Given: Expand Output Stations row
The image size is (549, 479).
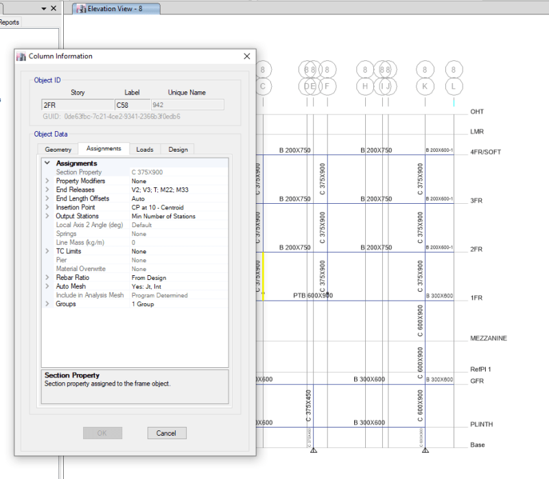Looking at the screenshot, I should (47, 215).
